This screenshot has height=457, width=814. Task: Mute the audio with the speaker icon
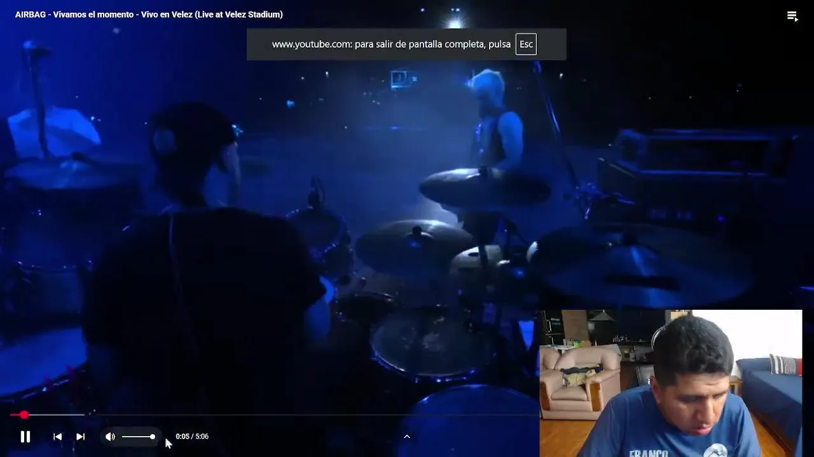[110, 437]
